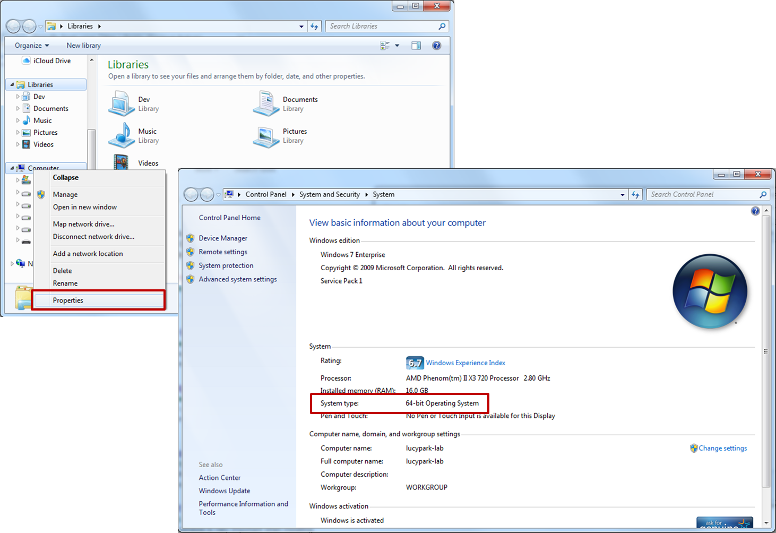Open the Music library icon

[122, 135]
